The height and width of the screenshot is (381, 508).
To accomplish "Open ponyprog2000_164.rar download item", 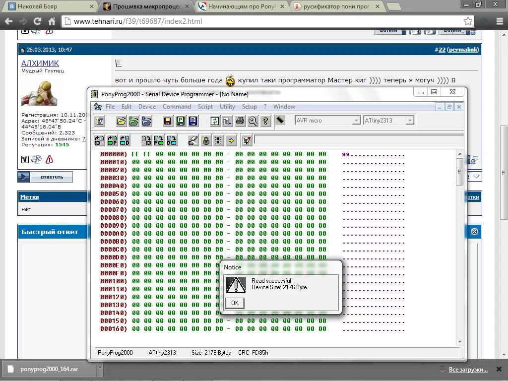I will tap(49, 369).
